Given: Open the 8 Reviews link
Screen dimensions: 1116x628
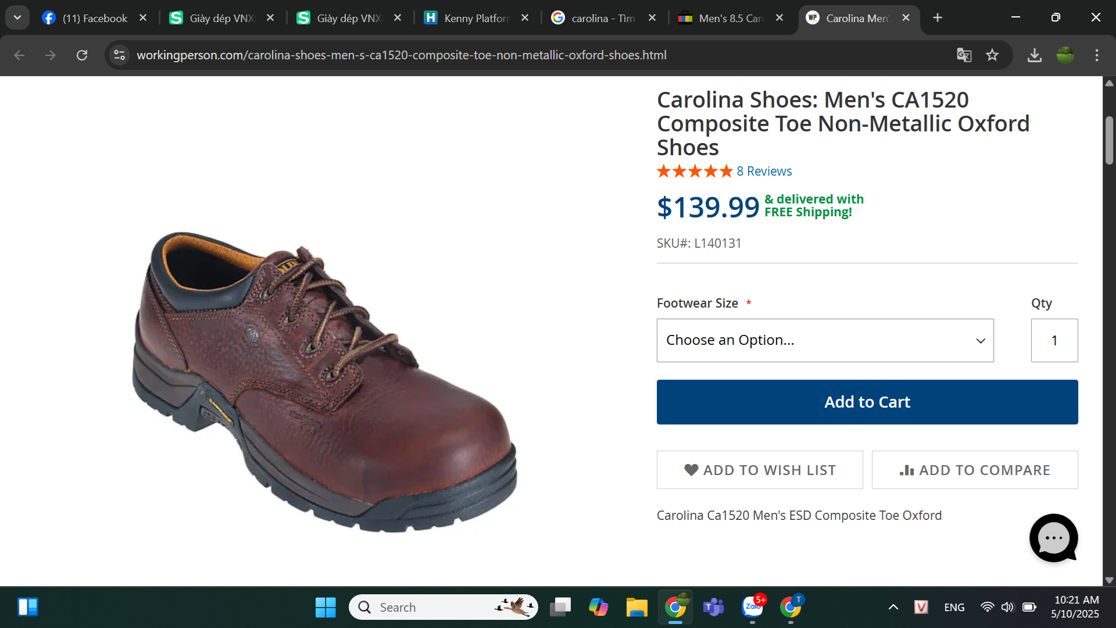Looking at the screenshot, I should click(x=764, y=171).
